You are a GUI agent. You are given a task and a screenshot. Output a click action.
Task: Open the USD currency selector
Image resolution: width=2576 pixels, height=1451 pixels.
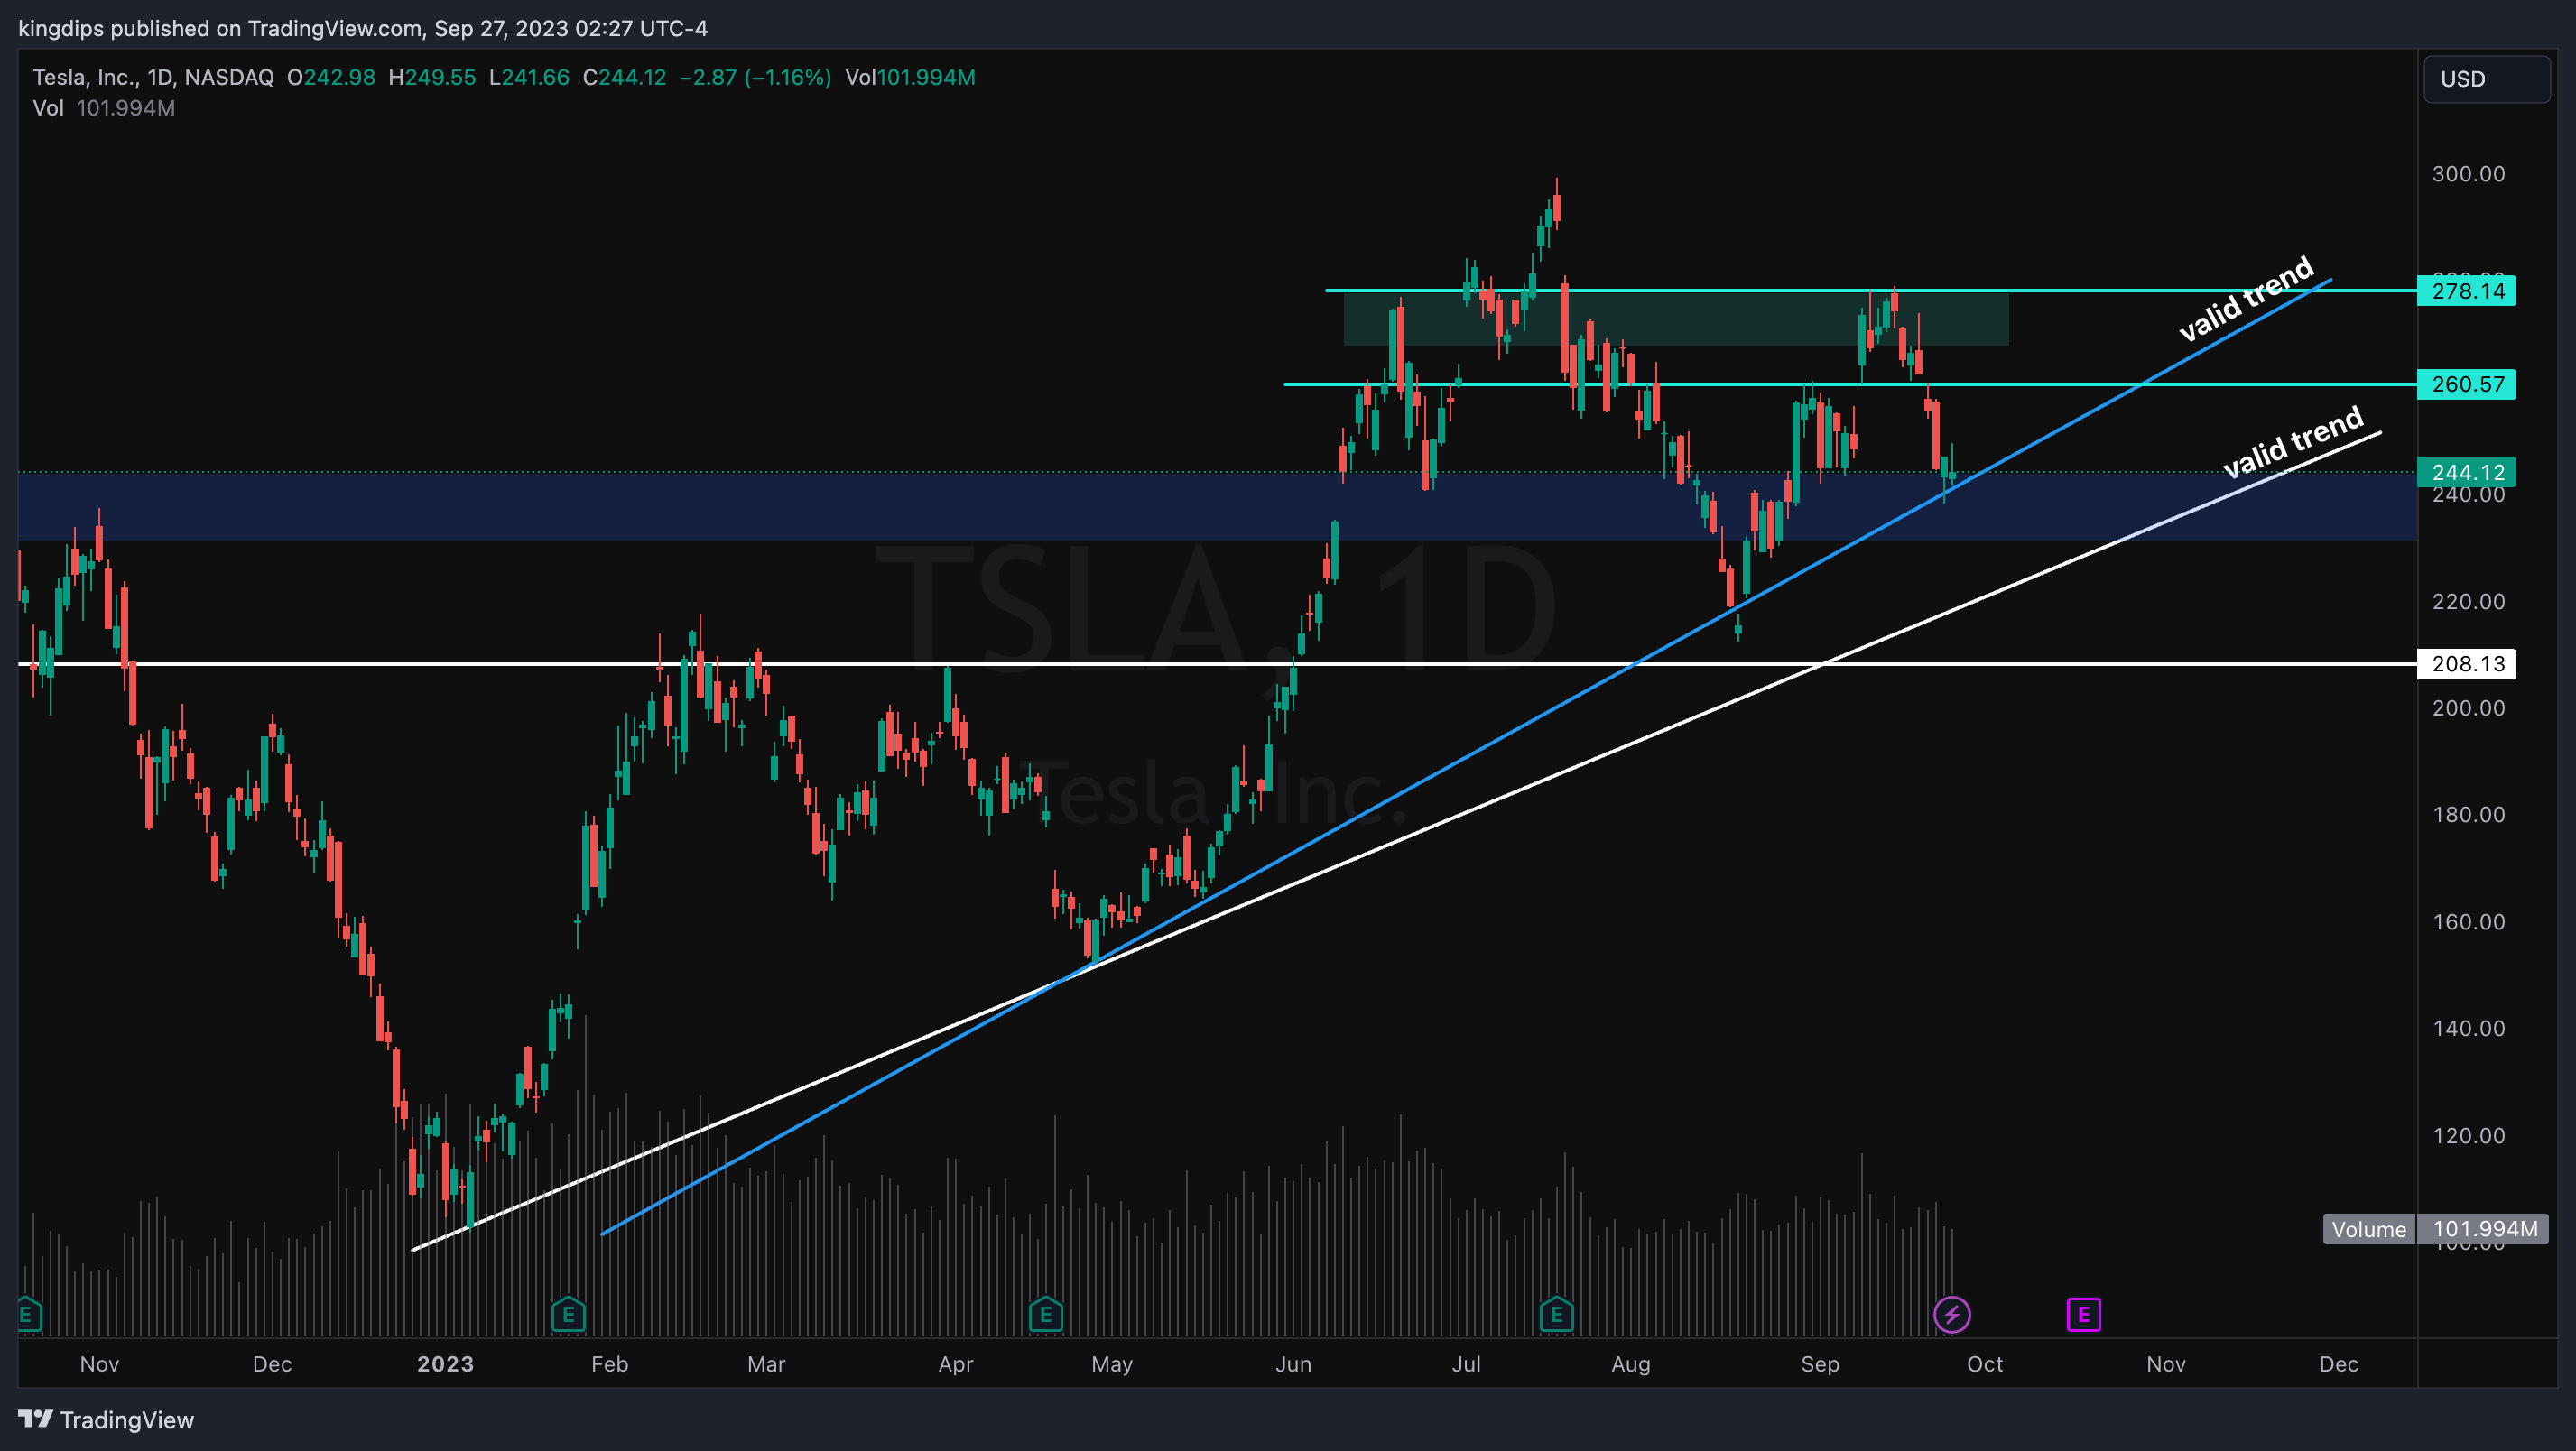(x=2486, y=79)
